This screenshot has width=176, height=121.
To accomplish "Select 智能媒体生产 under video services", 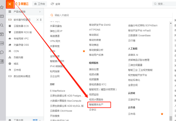I will click(x=96, y=104).
